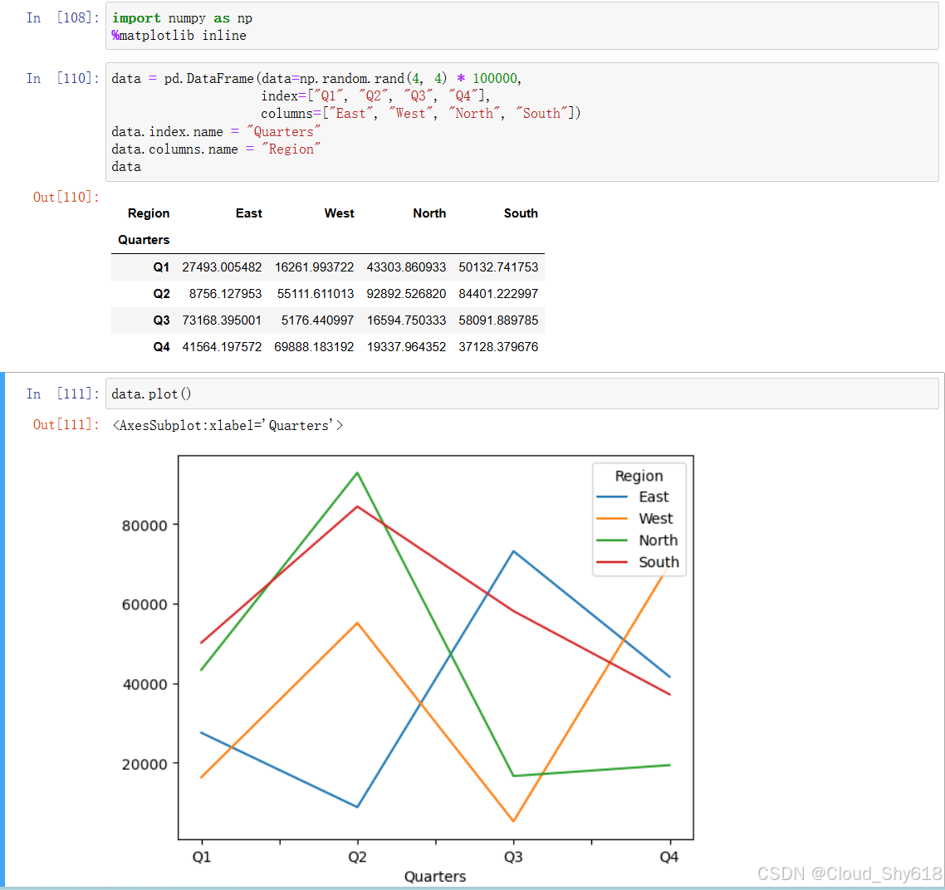The height and width of the screenshot is (890, 945).
Task: Click the West legend label
Action: pyautogui.click(x=656, y=519)
